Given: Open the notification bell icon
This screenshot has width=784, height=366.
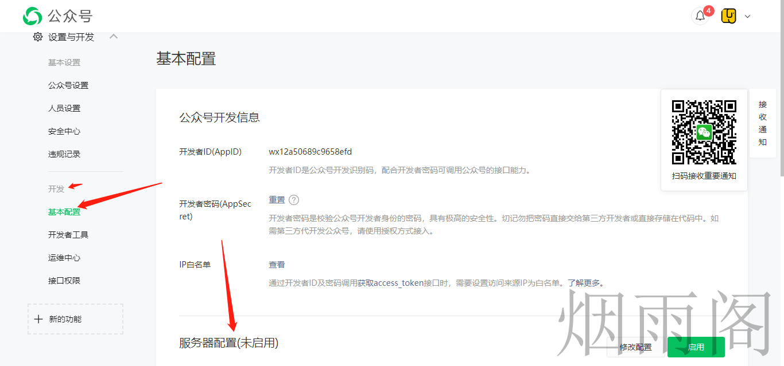Looking at the screenshot, I should point(700,16).
